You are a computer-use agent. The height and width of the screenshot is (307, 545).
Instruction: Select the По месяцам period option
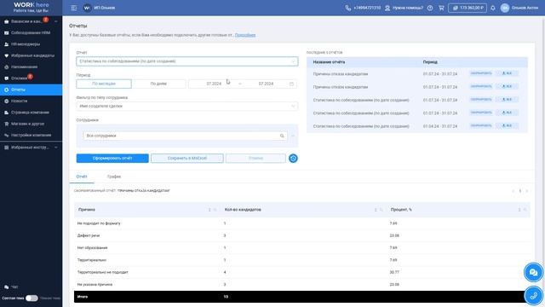[104, 84]
